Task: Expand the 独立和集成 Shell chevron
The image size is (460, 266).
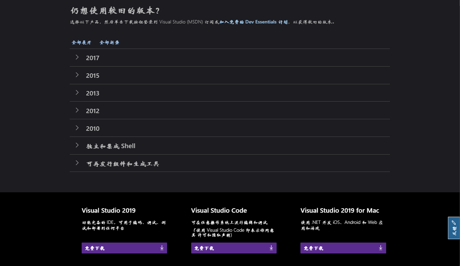Action: [x=77, y=145]
